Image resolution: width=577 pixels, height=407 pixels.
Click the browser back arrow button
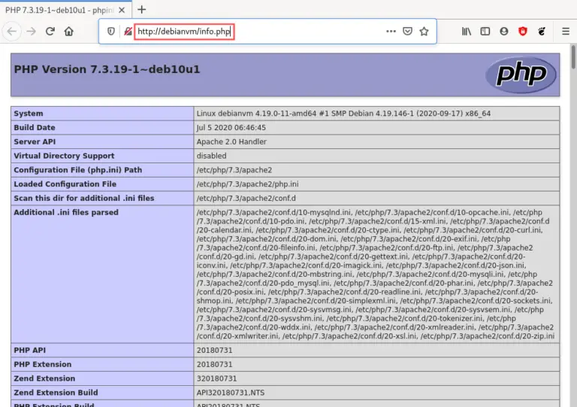12,32
